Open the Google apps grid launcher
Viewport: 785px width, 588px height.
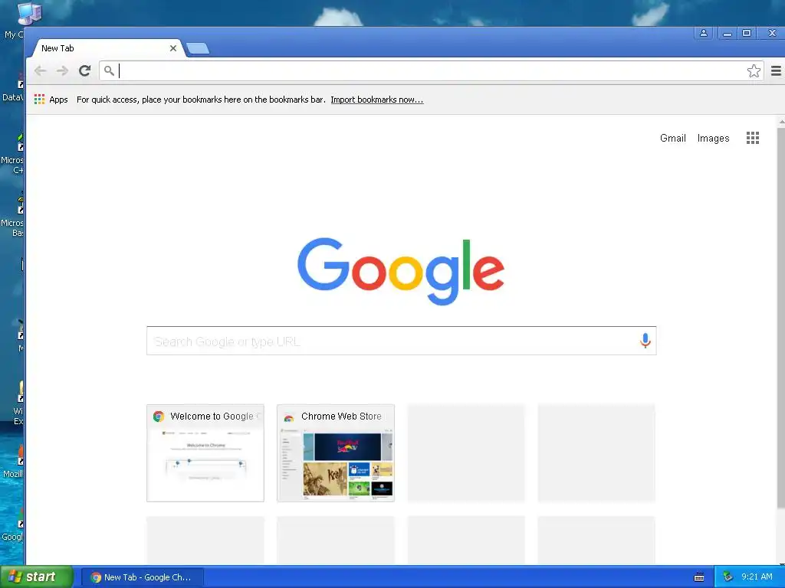click(753, 138)
